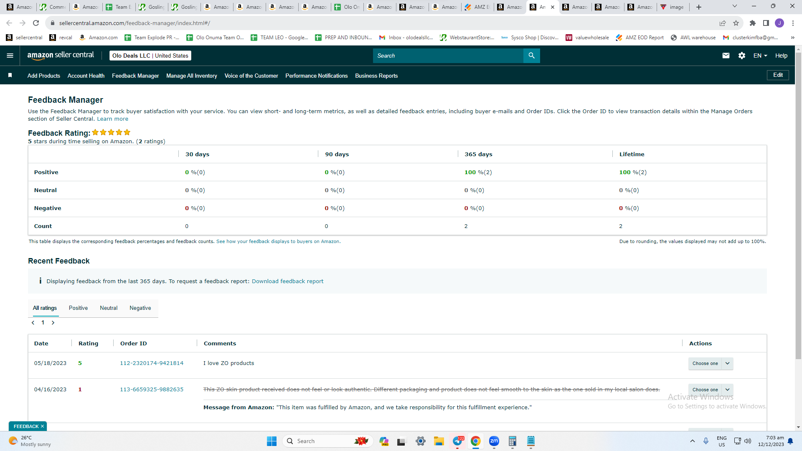Open order ID 112-2320174-9421814
This screenshot has height=451, width=802.
(152, 363)
